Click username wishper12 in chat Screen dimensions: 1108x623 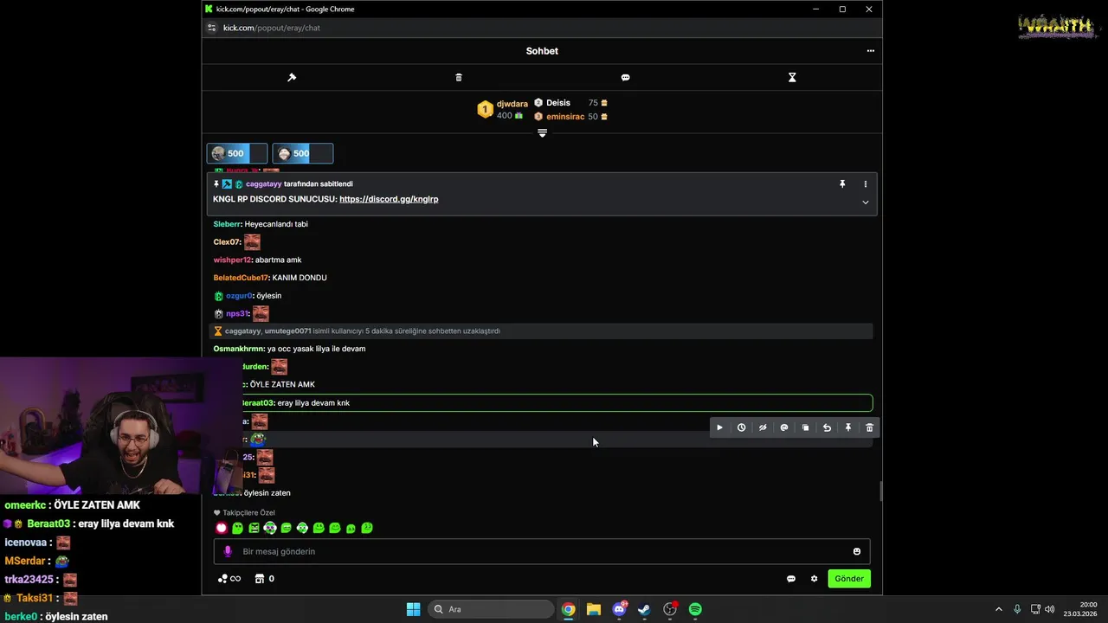(232, 260)
